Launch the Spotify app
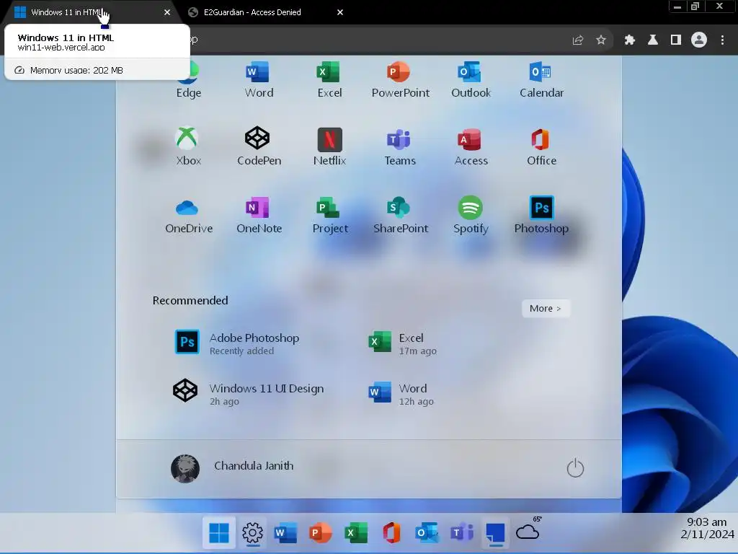 (x=471, y=215)
